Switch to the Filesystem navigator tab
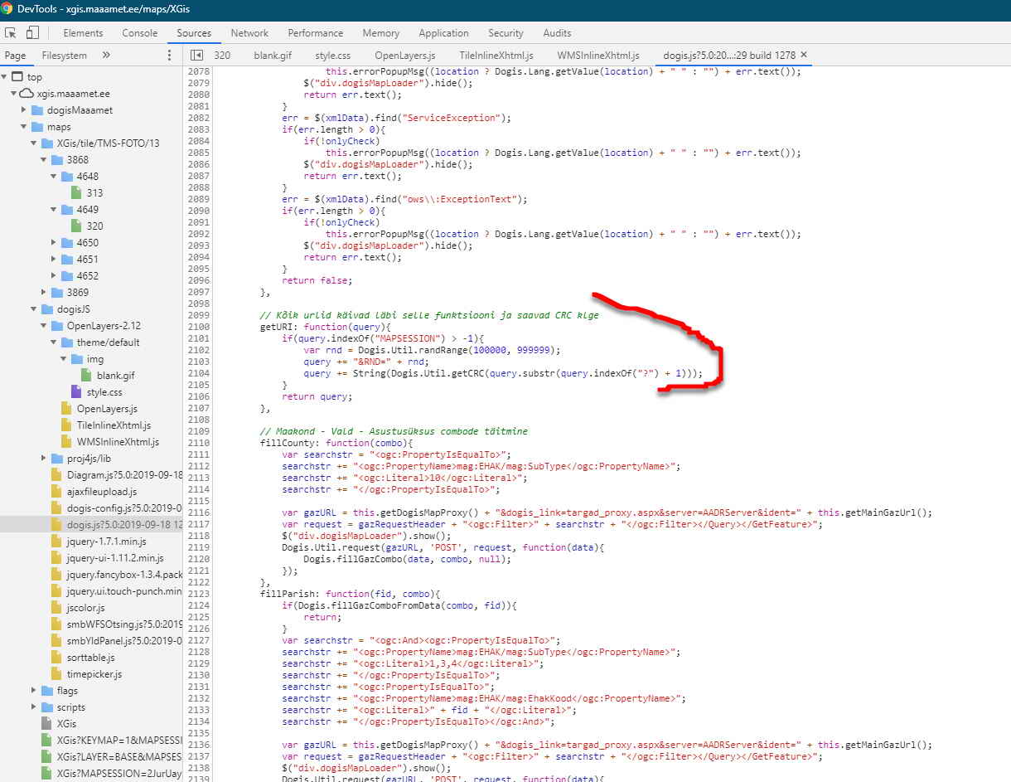Image resolution: width=1011 pixels, height=782 pixels. coord(64,56)
